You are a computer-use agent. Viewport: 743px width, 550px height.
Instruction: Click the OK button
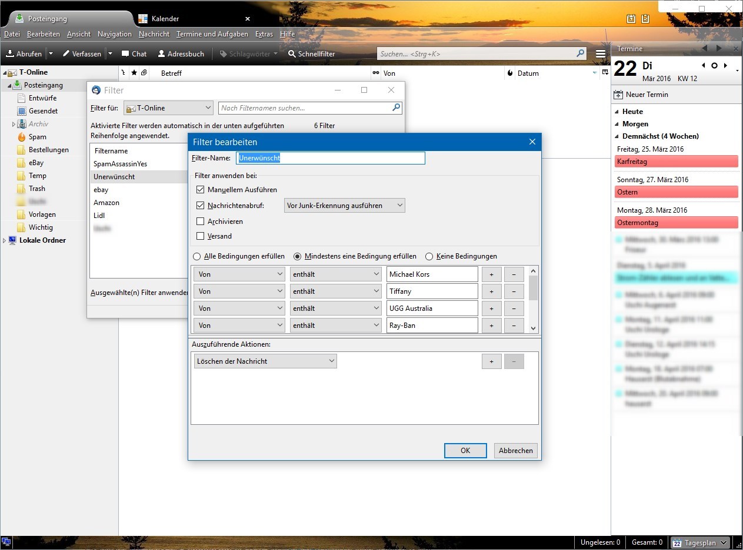[465, 451]
